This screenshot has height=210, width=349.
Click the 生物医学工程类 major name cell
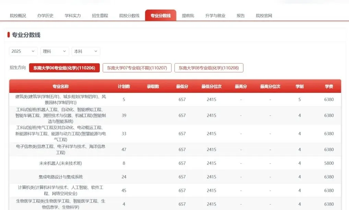(61, 204)
